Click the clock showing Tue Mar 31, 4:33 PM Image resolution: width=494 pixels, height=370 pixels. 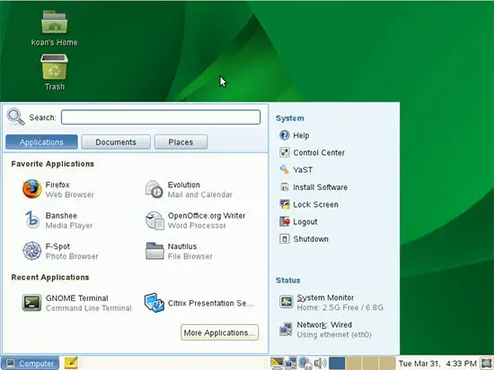(437, 364)
